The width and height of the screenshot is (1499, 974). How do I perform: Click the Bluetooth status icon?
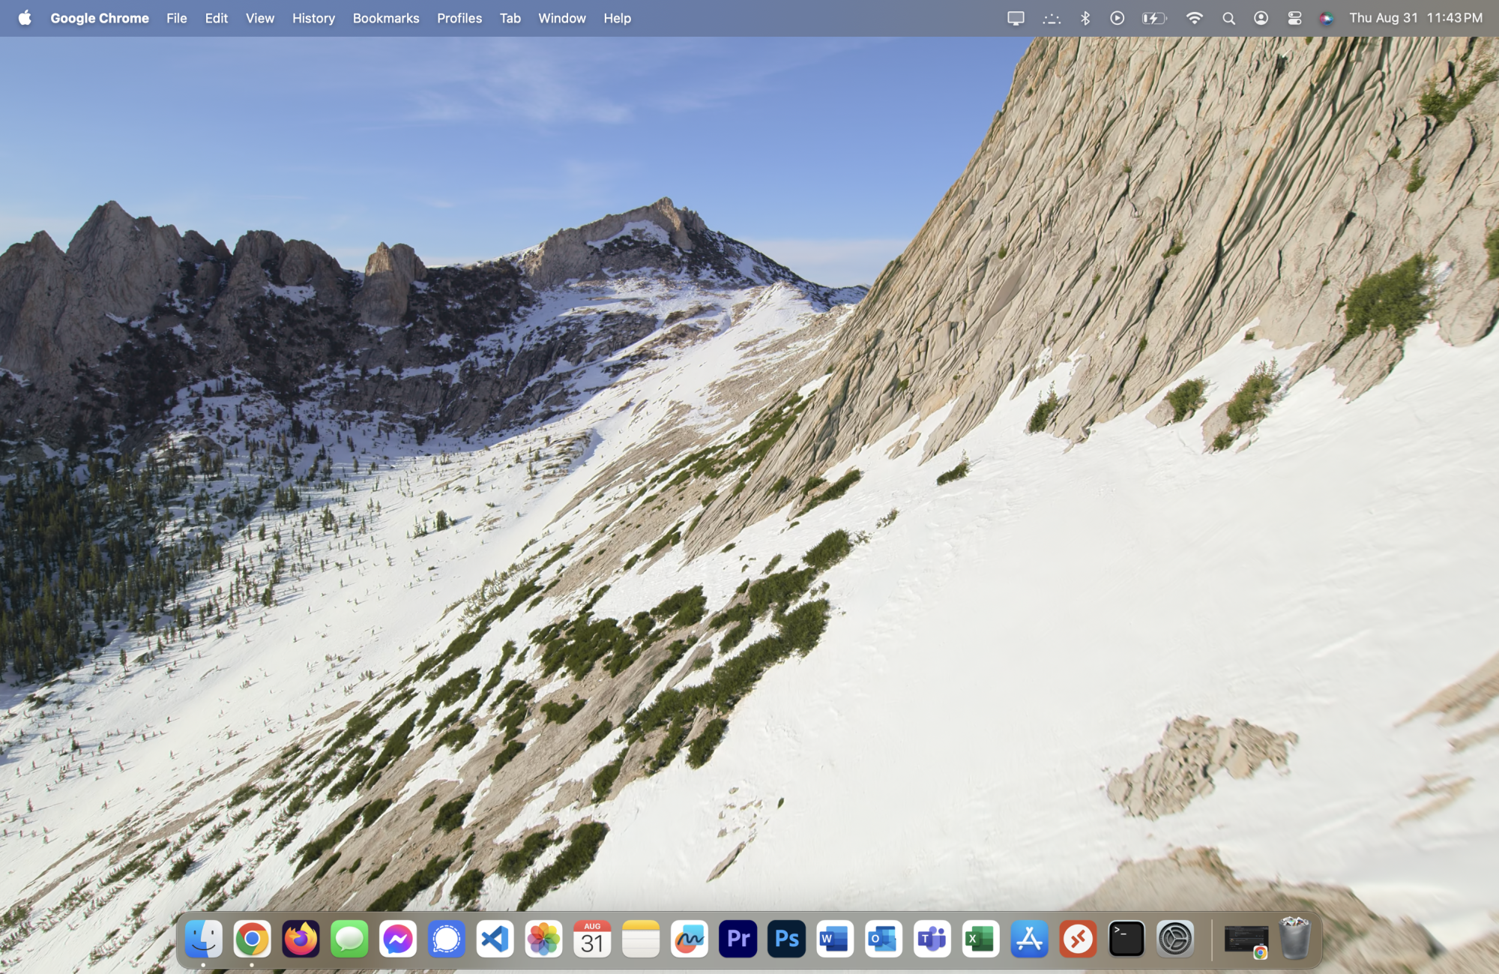pos(1085,18)
